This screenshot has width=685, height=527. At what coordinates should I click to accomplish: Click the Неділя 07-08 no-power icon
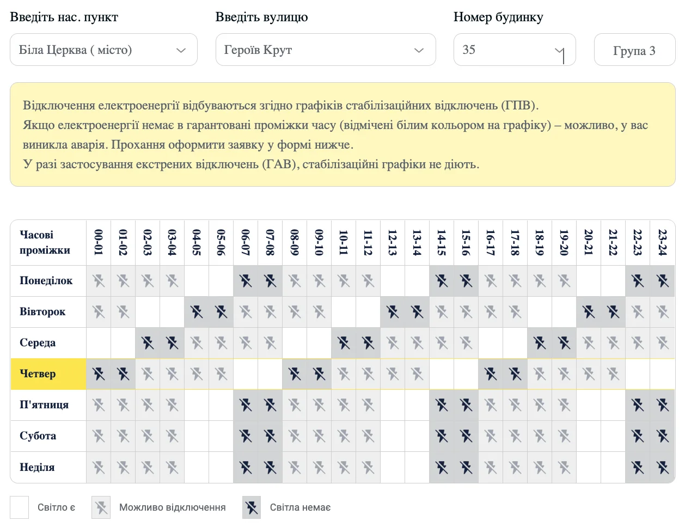tap(270, 467)
